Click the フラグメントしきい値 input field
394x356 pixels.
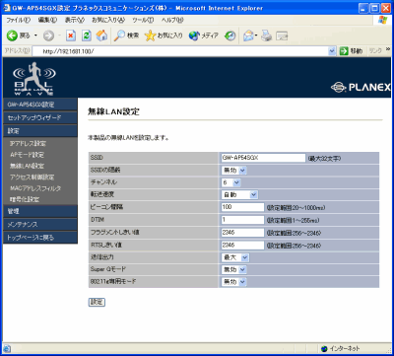[x=242, y=233]
